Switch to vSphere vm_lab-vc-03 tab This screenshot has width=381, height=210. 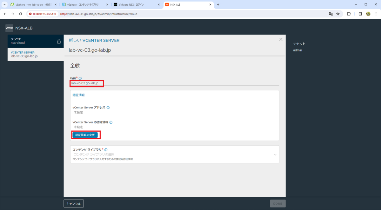point(34,5)
